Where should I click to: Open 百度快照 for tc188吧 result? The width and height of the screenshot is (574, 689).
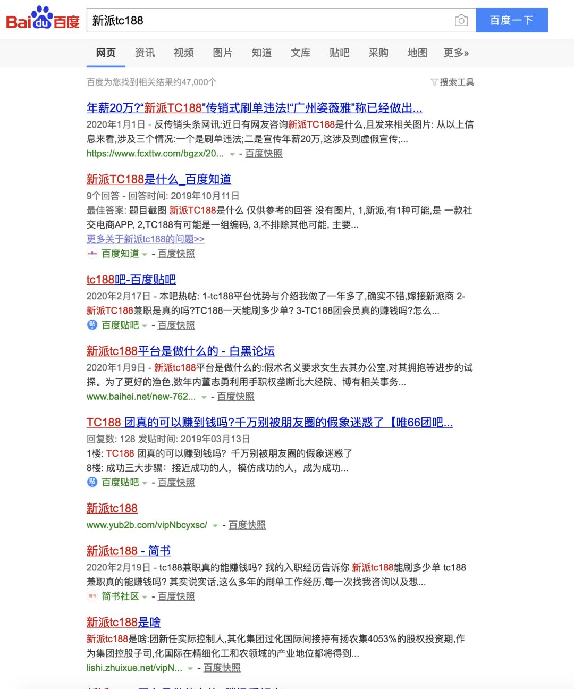176,325
